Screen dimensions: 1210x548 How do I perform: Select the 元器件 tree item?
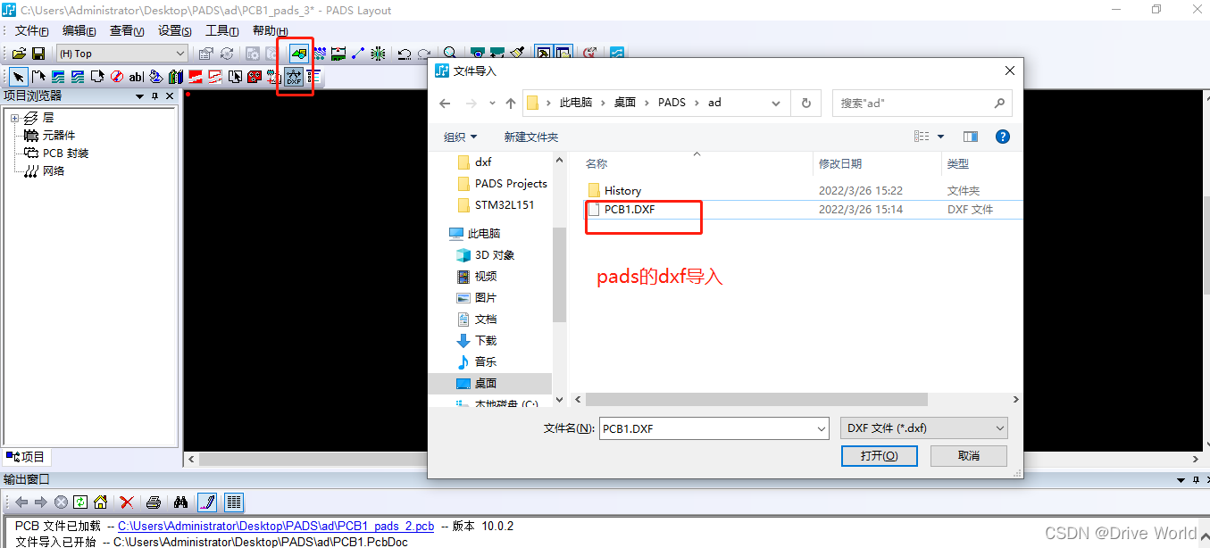pos(59,136)
